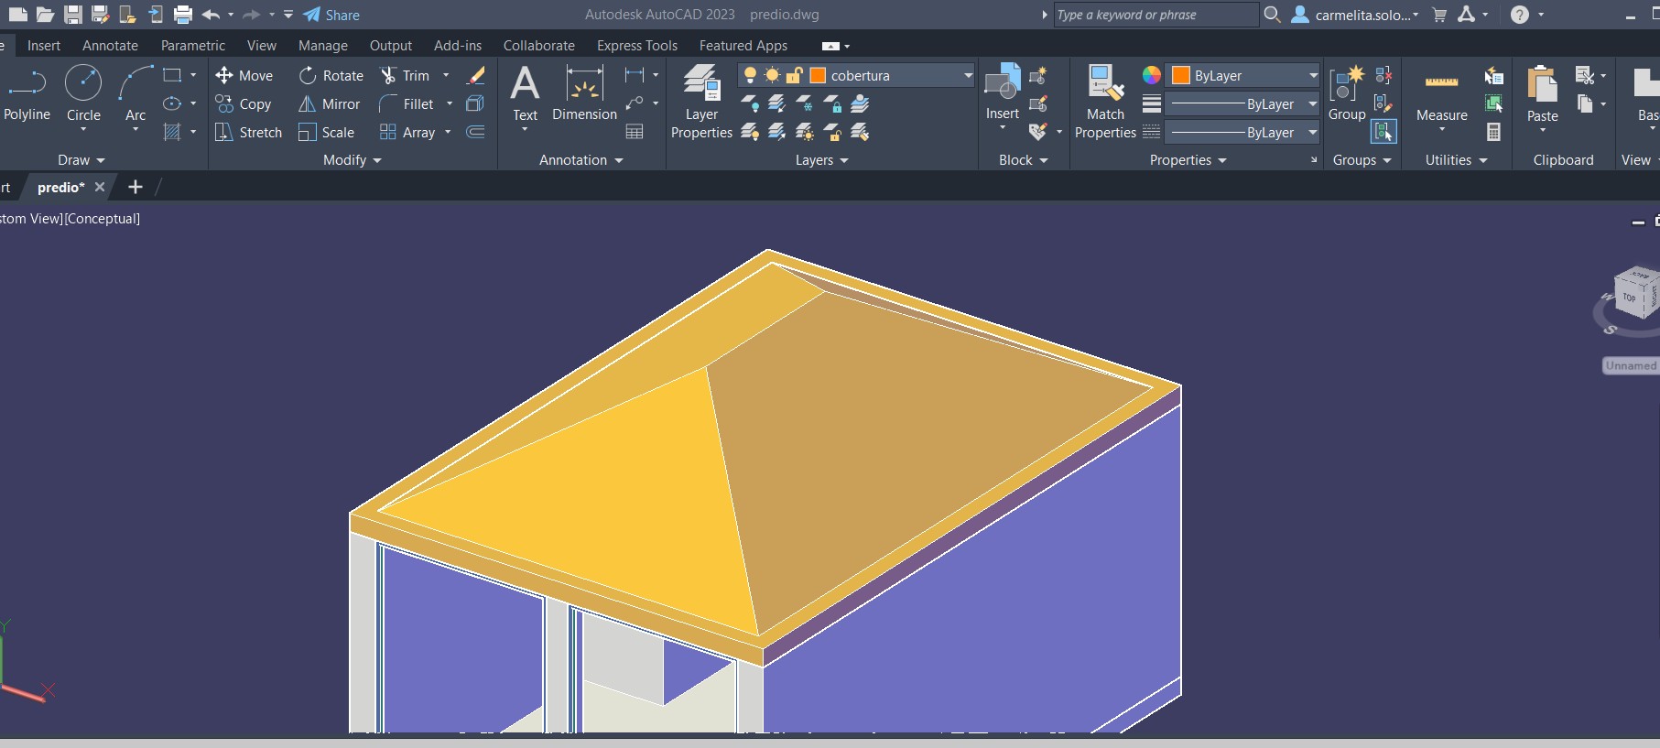Click the Offset tool icon
This screenshot has height=748, width=1660.
pyautogui.click(x=475, y=132)
